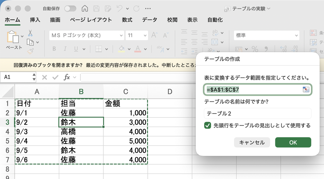Click the Select All corner triangle
Viewport: 324px width, 179px height.
[8, 92]
